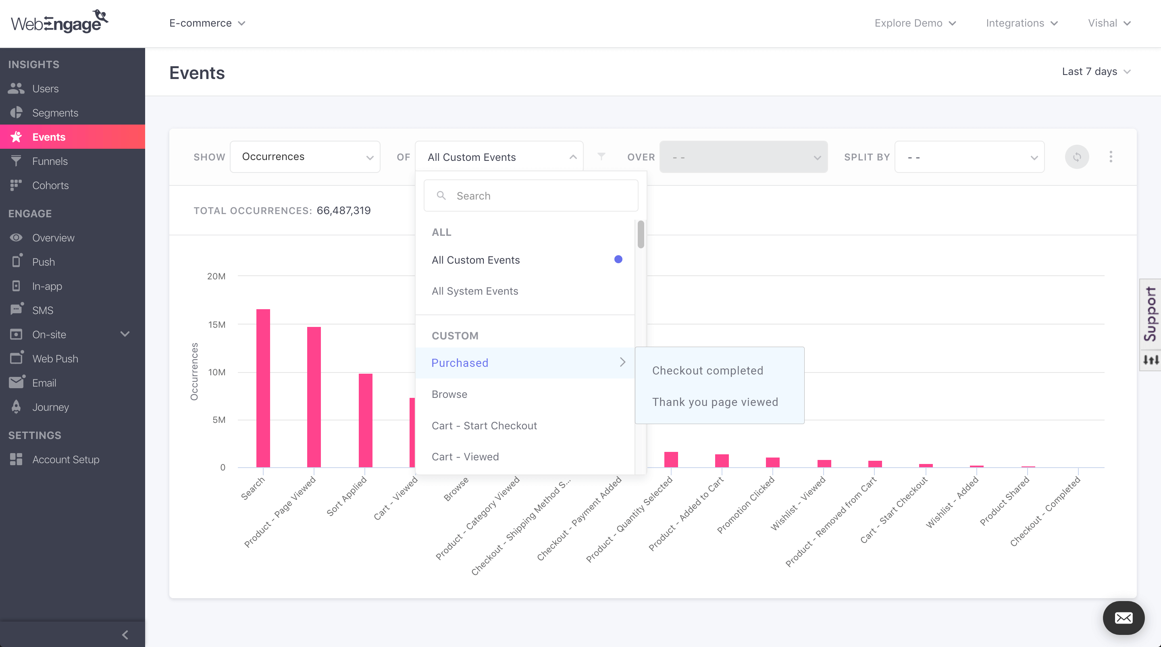The height and width of the screenshot is (647, 1161).
Task: Click the refresh chart icon
Action: [1077, 157]
